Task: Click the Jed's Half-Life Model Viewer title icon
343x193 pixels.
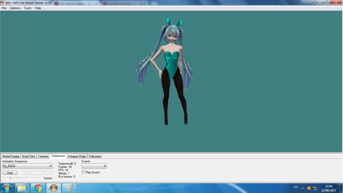Action: 2,3
